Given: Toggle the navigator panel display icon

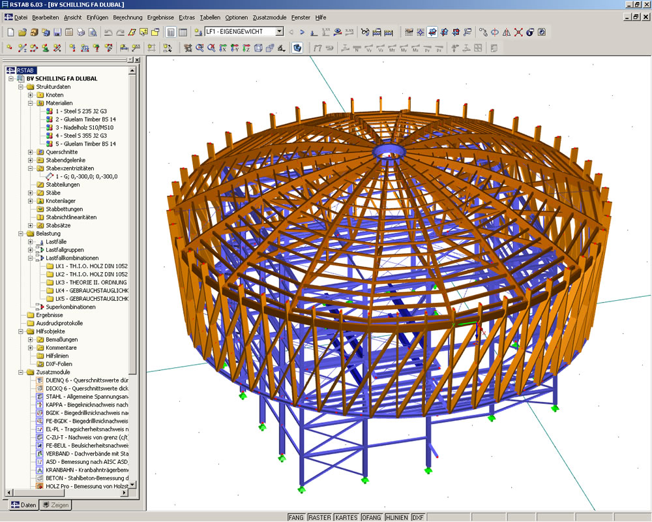Looking at the screenshot, I should (x=171, y=32).
